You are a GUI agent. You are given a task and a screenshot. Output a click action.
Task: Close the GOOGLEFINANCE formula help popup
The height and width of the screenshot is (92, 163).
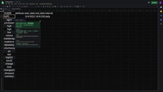pos(40,21)
